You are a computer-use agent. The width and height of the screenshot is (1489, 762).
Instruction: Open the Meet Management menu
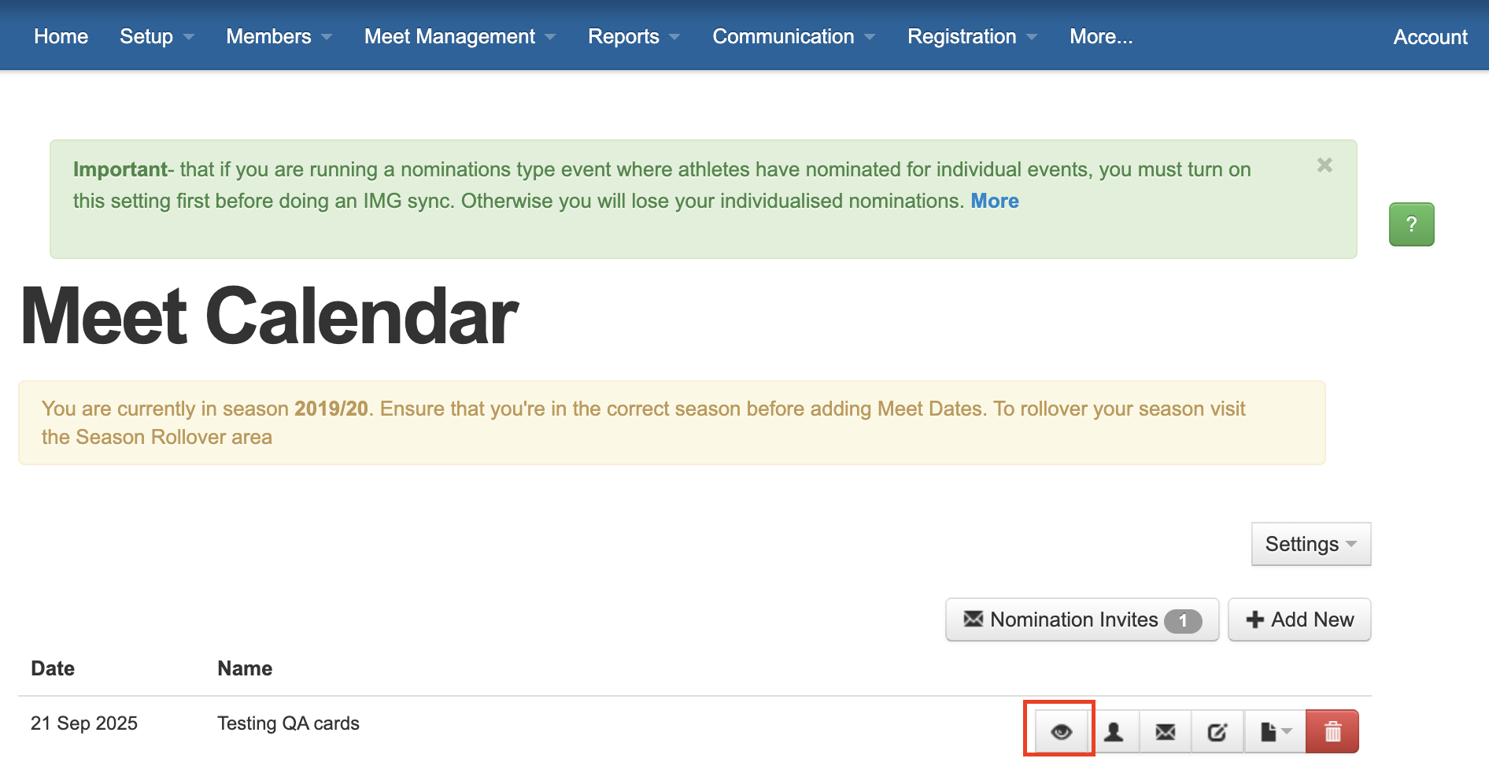(x=460, y=36)
